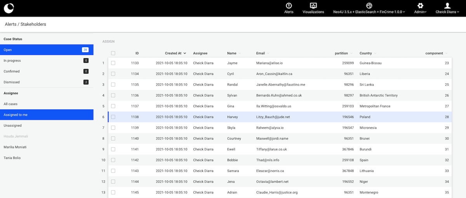Expand the Name column filter dropdown
The height and width of the screenshot is (198, 466).
pyautogui.click(x=240, y=53)
